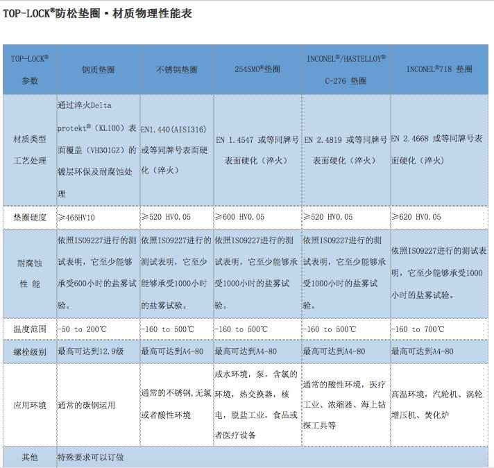Select the '≥620 HV0.05' hardness cell

(416, 217)
